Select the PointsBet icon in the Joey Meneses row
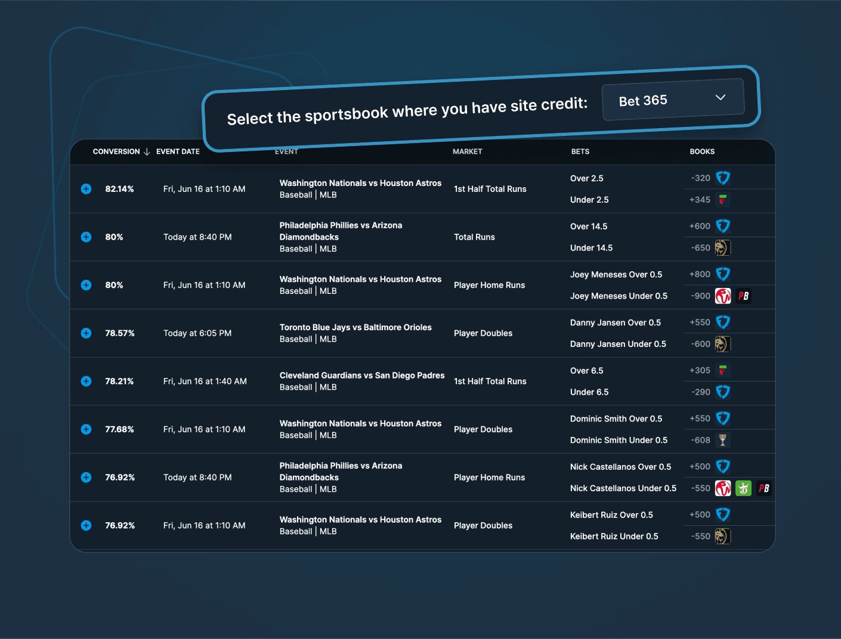 (x=743, y=296)
